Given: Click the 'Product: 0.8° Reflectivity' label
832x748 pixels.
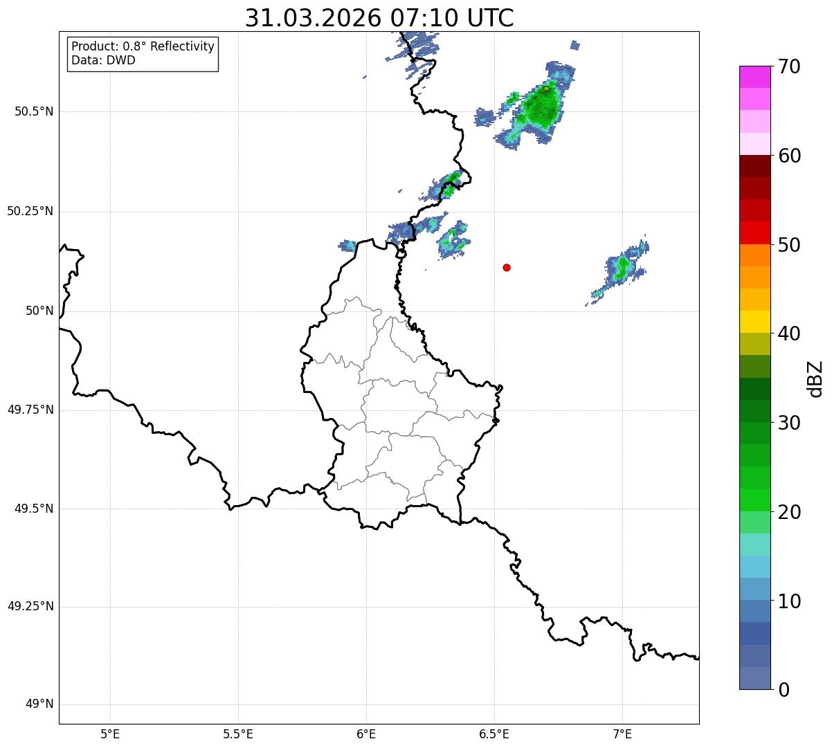Looking at the screenshot, I should pyautogui.click(x=143, y=46).
